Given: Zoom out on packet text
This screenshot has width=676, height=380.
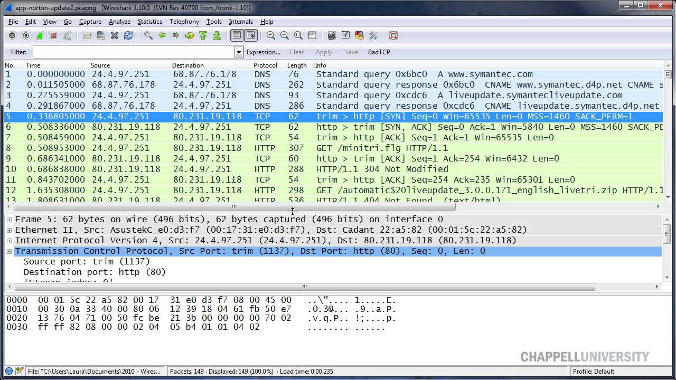Looking at the screenshot, I should click(x=285, y=35).
